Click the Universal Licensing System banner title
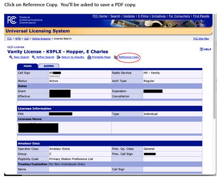224x181 pixels. point(38,31)
